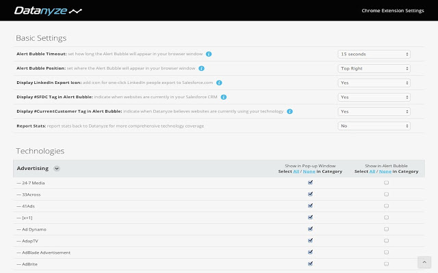The width and height of the screenshot is (438, 273).
Task: Enable alert bubble for AdBlade Advertisement
Action: (x=386, y=253)
